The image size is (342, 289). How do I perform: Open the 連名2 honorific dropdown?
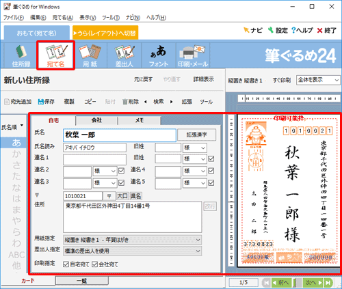(x=105, y=171)
